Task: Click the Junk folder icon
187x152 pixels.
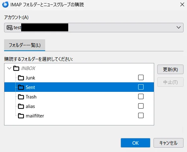Action: tap(21, 78)
